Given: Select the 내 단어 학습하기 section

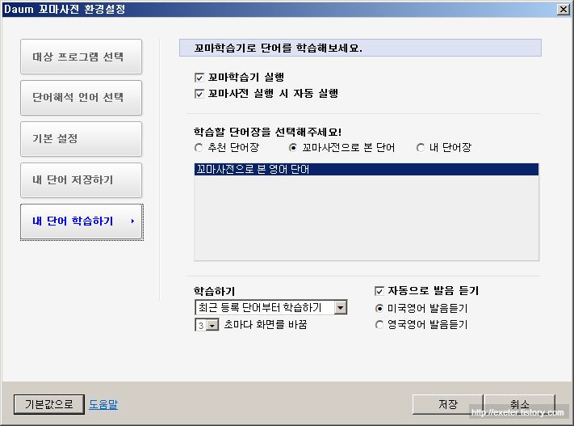Looking at the screenshot, I should (81, 221).
